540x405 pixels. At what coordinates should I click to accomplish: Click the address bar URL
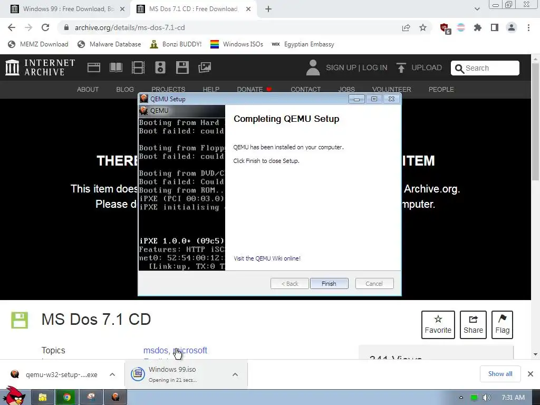(x=130, y=27)
